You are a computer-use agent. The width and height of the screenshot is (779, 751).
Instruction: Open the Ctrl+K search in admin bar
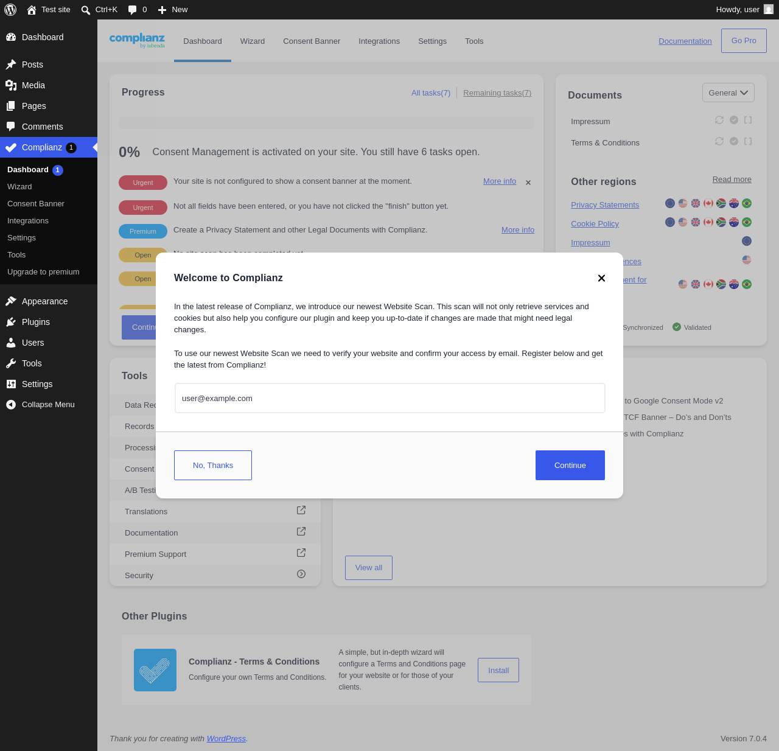99,10
